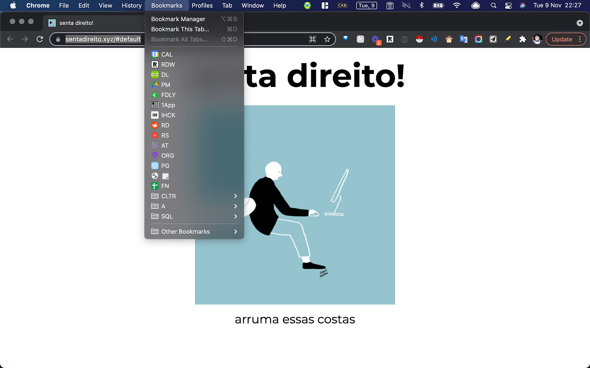This screenshot has width=590, height=368.
Task: Open the Window menu
Action: (x=252, y=5)
